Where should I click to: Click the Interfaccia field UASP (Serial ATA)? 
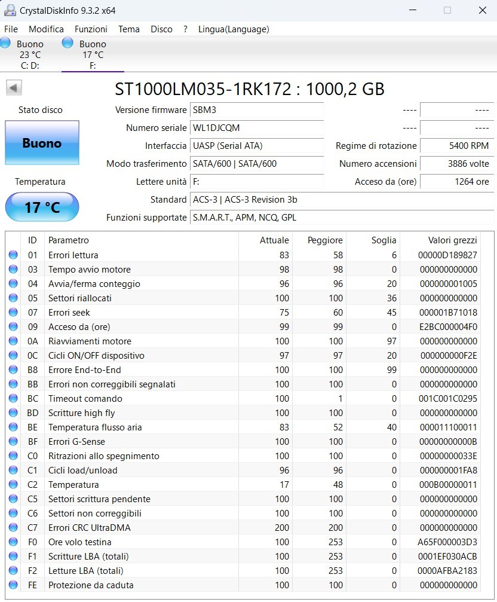coord(257,146)
